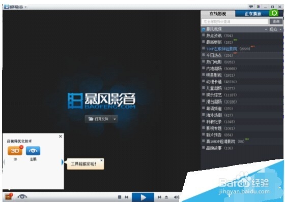Image resolution: width=285 pixels, height=202 pixels.
Task: Switch to the 正在播放 tab
Action: pos(253,14)
